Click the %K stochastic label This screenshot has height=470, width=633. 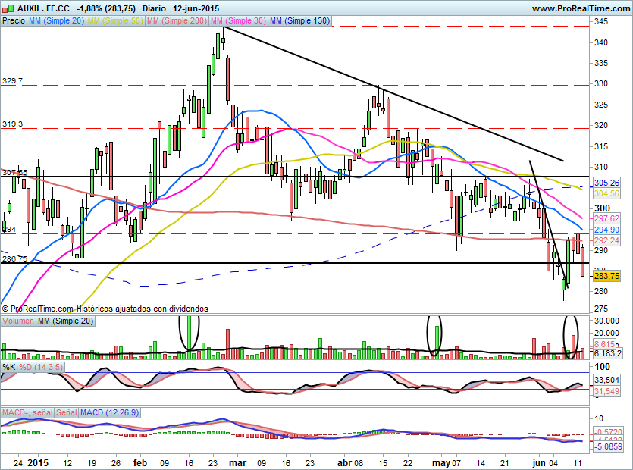(x=9, y=367)
